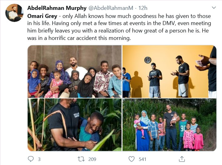Open the 12h timestamp link
Viewport: 222px width, 165px height.
click(x=143, y=8)
